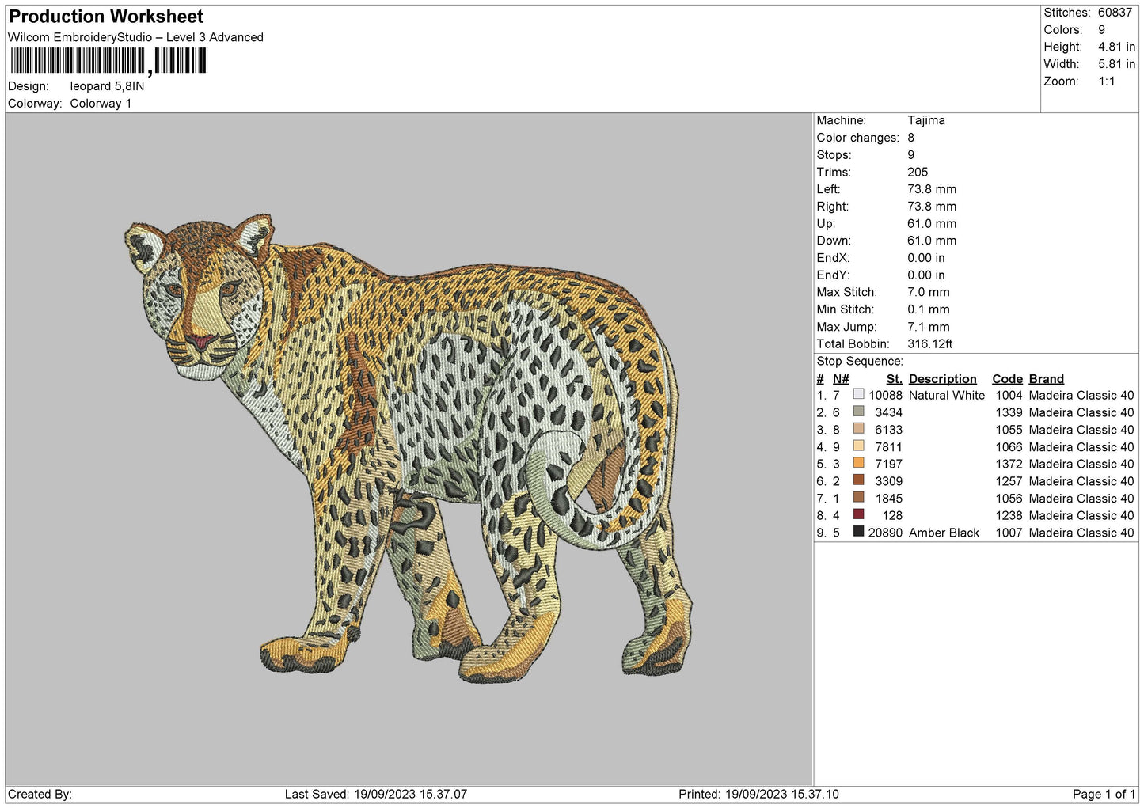Click stitch count 20890 in stop 9

[886, 533]
